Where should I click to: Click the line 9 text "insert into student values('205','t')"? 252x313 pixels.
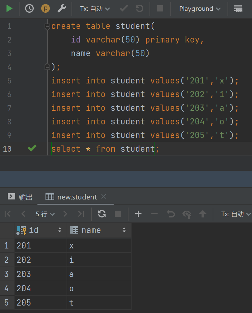point(143,135)
